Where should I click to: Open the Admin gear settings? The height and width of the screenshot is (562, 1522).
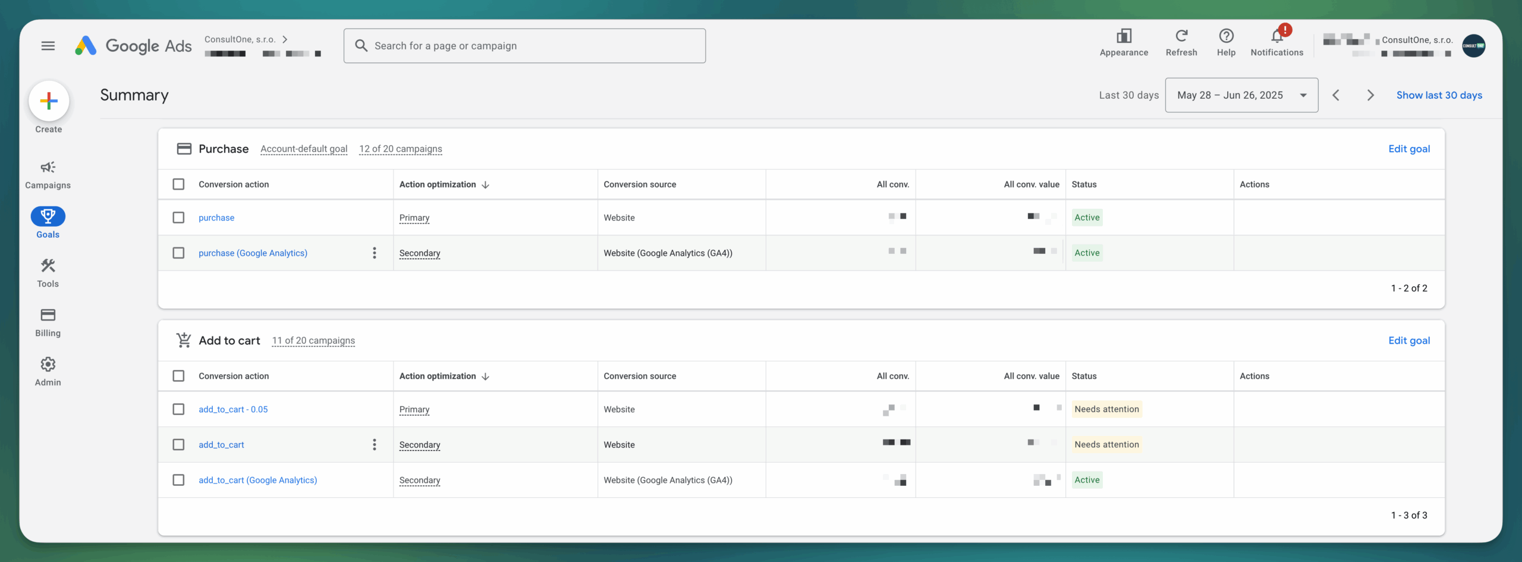coord(48,372)
